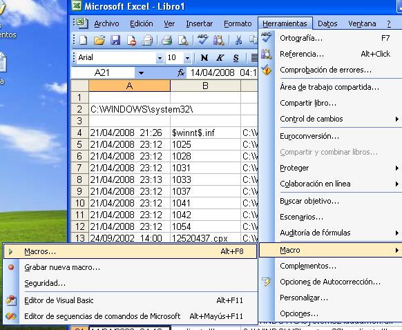Select Área de trabajo compartida...

[x=330, y=87]
